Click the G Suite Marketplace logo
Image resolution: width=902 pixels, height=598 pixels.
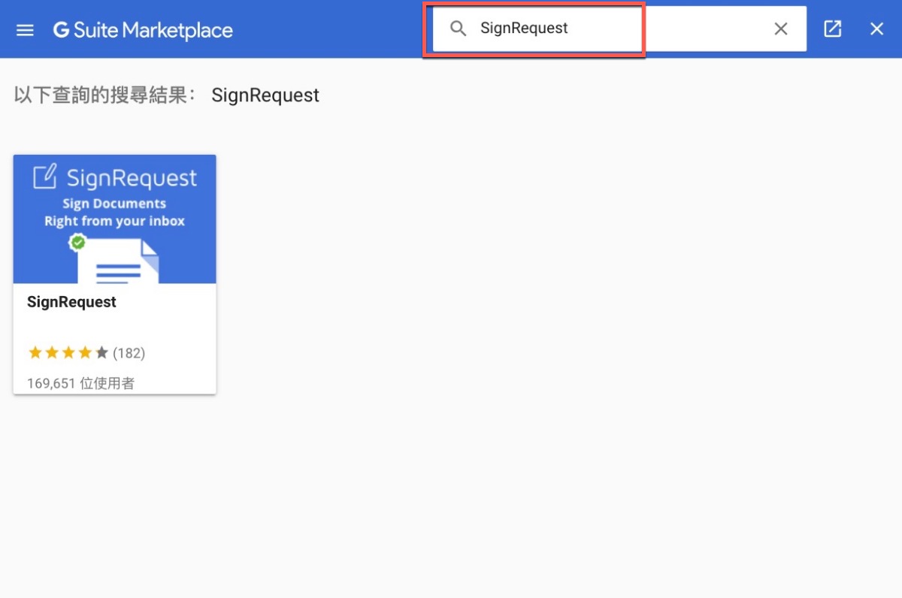coord(143,30)
